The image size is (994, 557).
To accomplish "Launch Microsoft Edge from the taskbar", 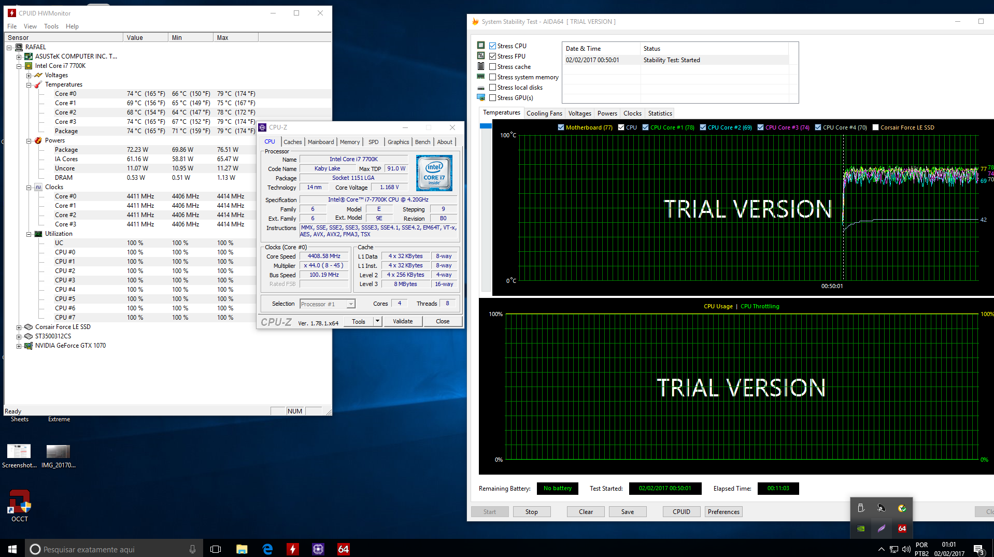I will (x=267, y=549).
